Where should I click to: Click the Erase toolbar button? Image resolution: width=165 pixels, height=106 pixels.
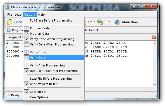pyautogui.click(x=90, y=22)
